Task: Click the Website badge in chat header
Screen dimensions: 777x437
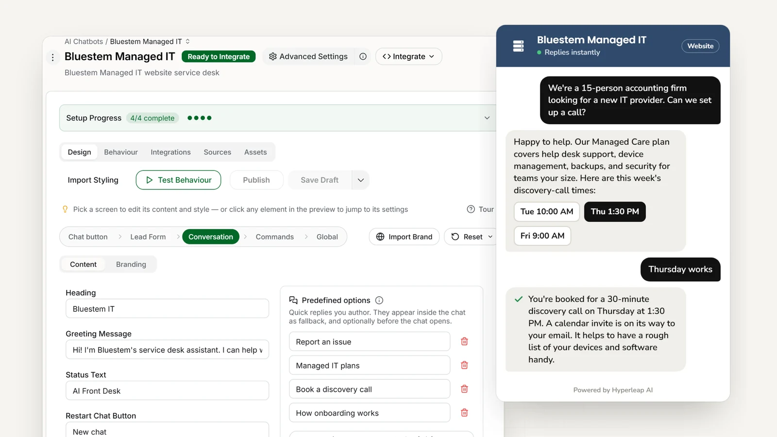Action: (700, 46)
